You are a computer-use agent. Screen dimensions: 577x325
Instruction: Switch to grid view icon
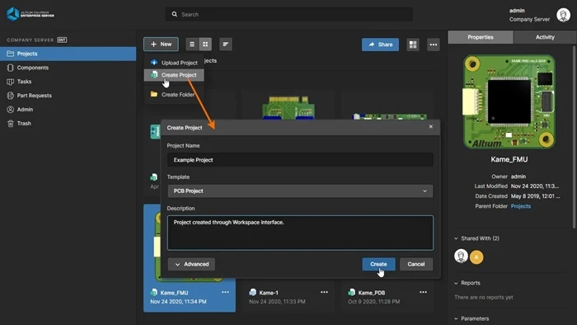[205, 45]
